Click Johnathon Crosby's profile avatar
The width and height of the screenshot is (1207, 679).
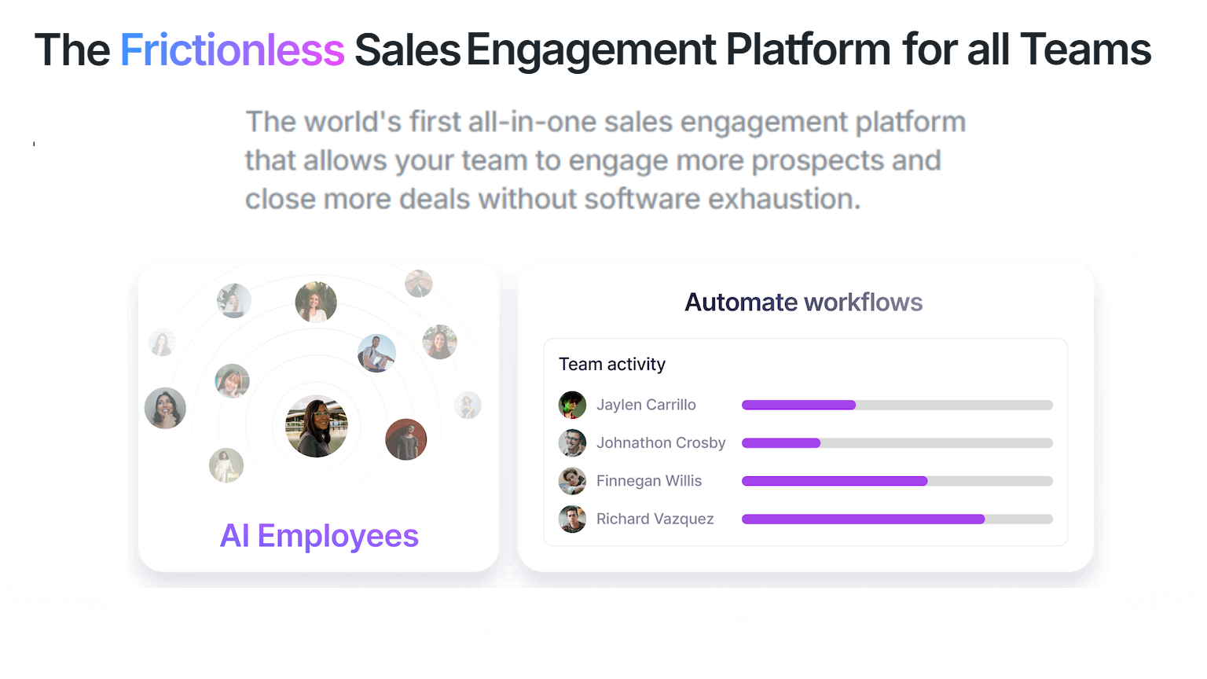pos(572,443)
